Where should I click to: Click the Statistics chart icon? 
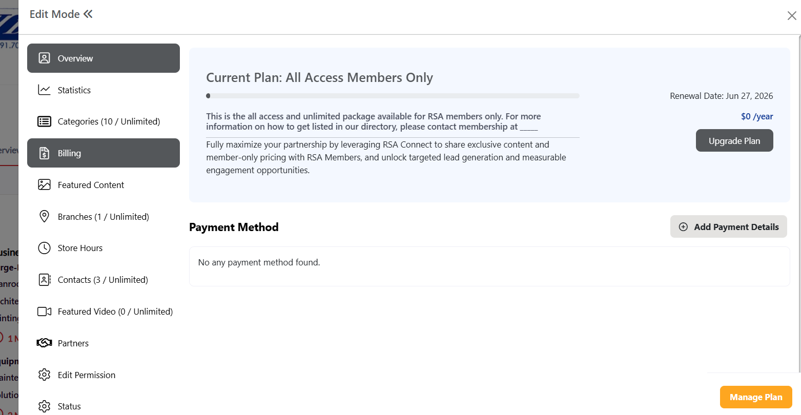click(45, 90)
